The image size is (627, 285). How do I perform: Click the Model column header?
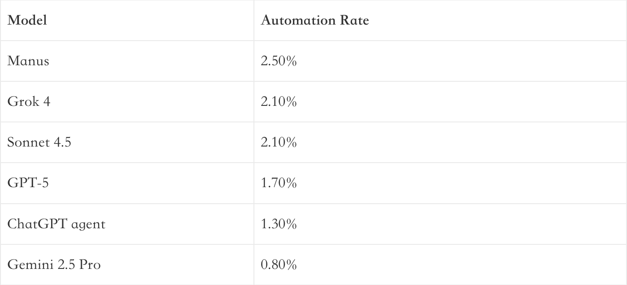[27, 21]
